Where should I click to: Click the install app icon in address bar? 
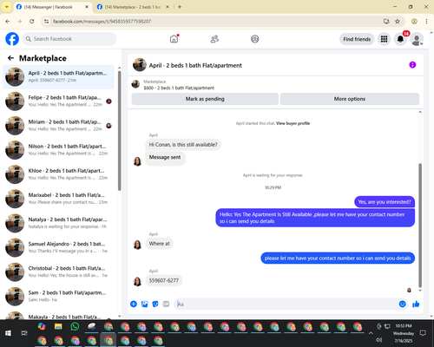point(386,22)
